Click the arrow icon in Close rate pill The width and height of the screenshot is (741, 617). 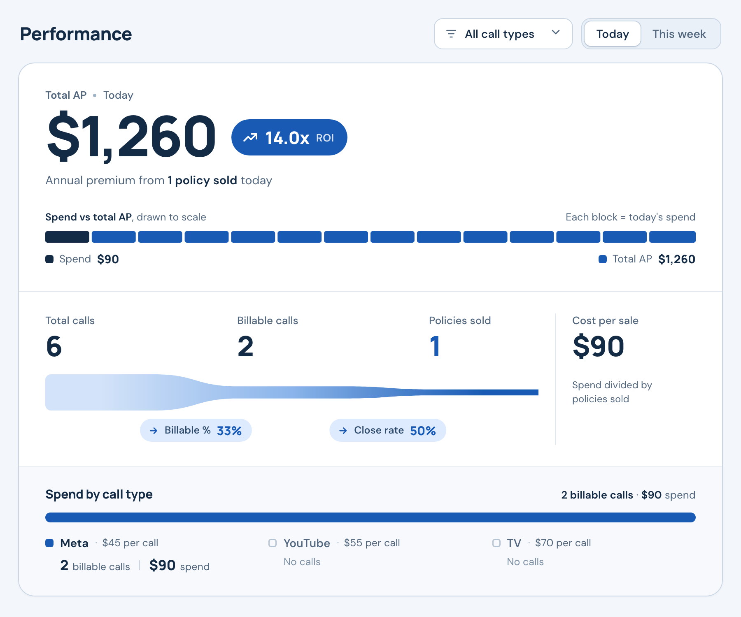click(x=343, y=431)
